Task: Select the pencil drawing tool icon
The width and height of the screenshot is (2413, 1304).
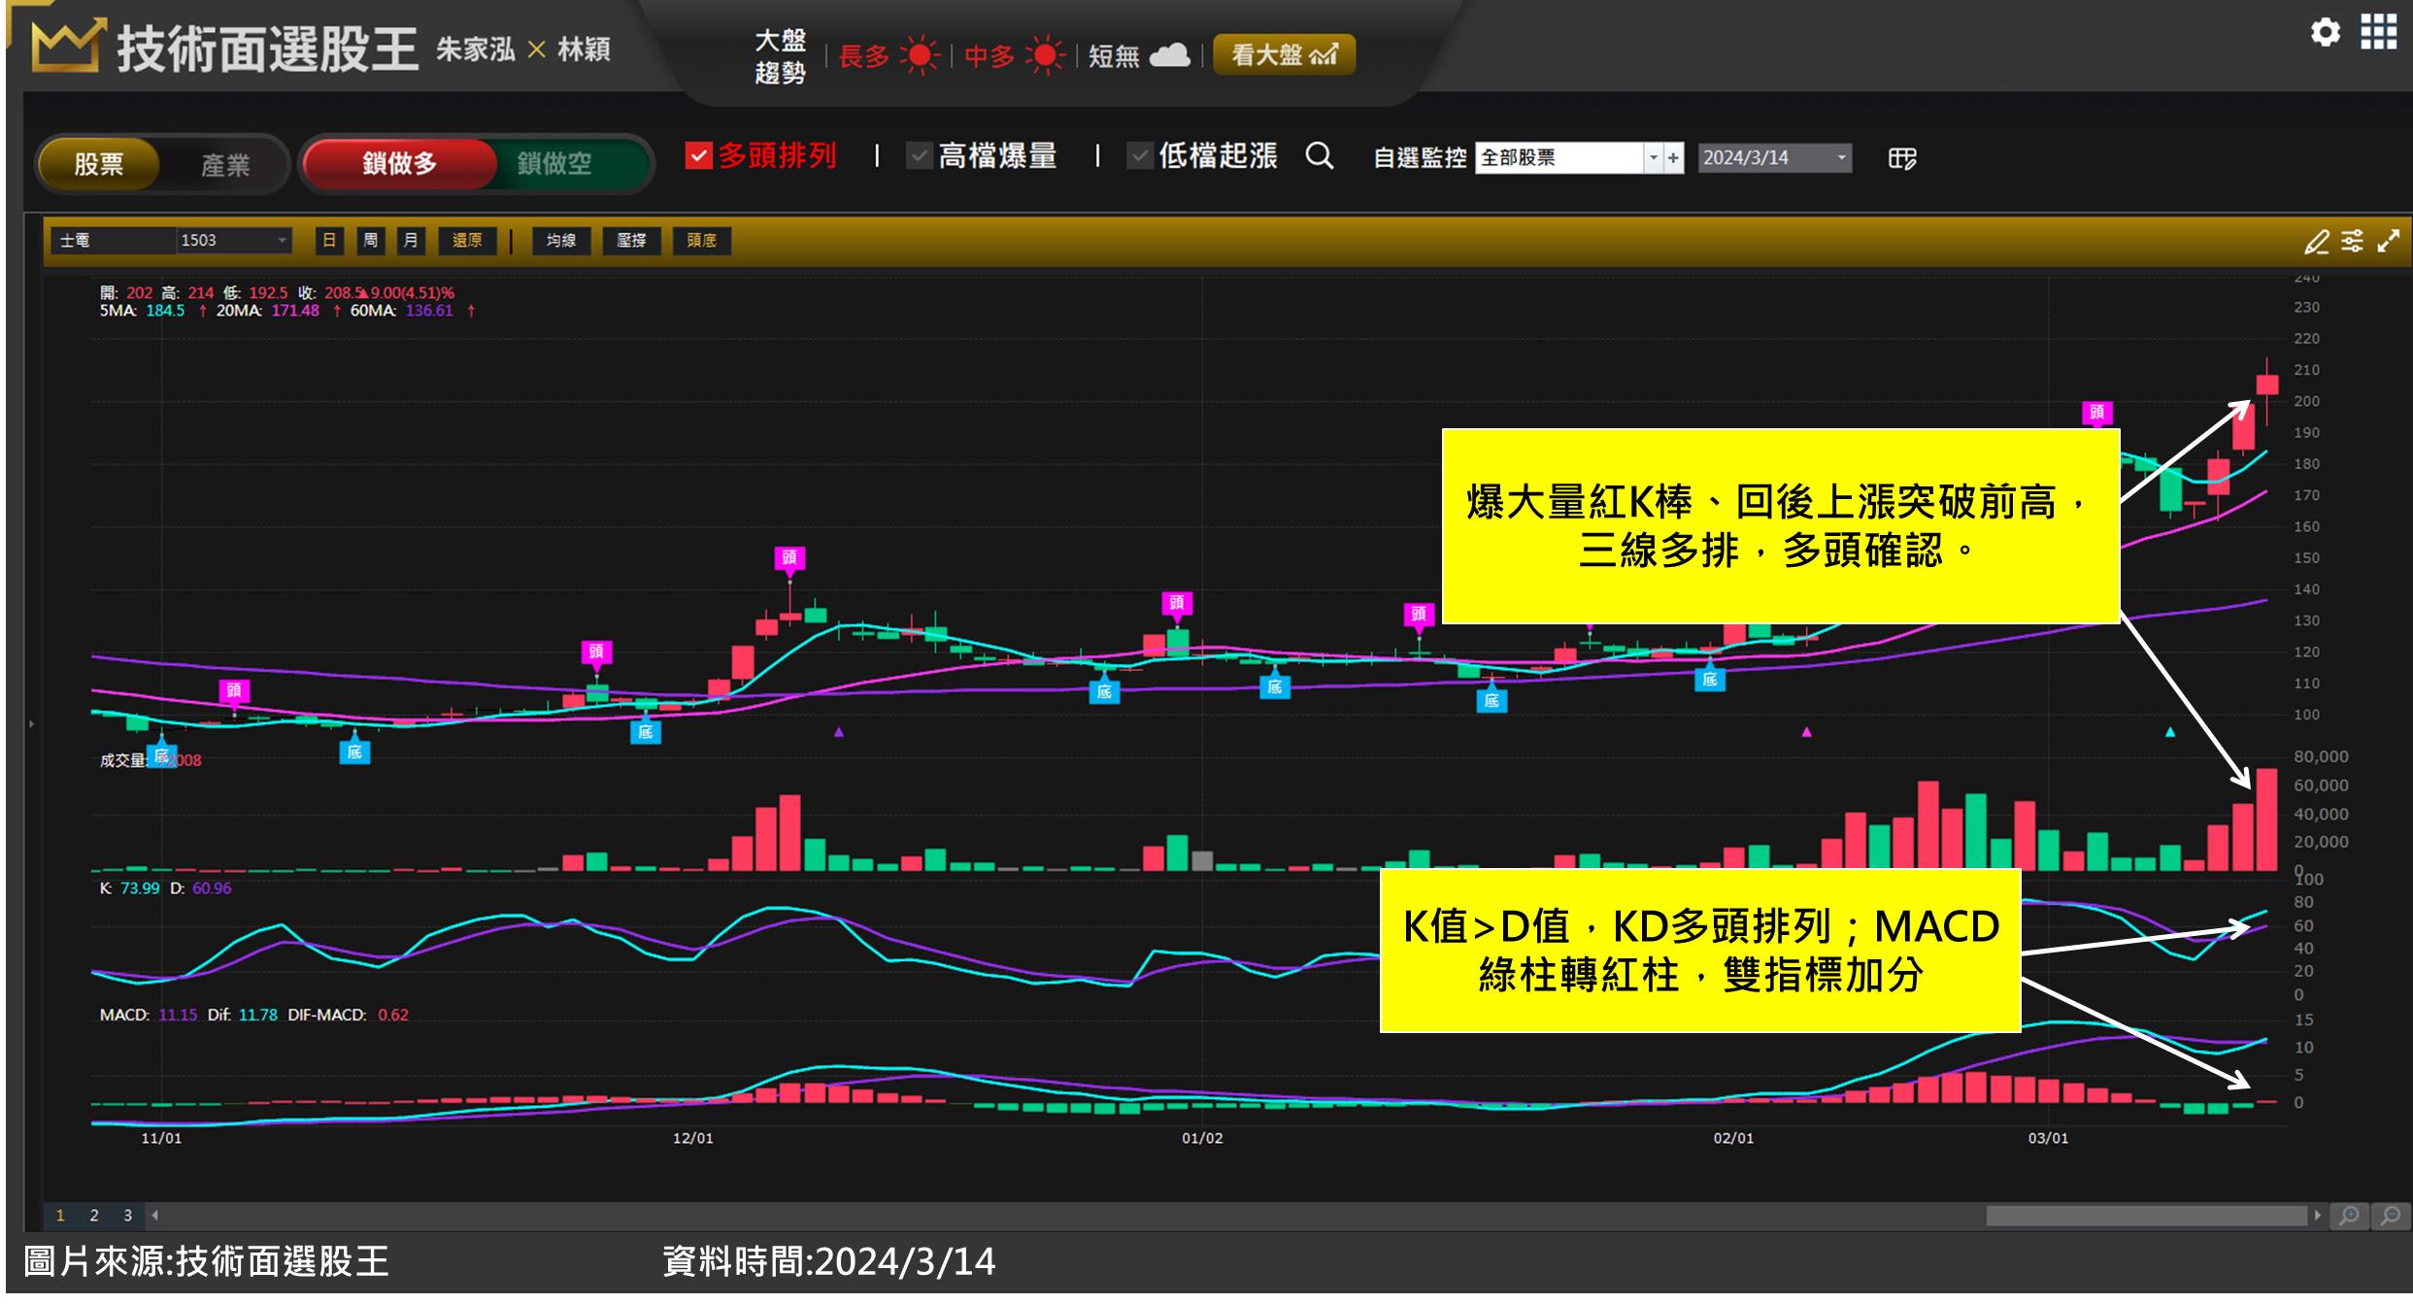Action: [x=2316, y=242]
